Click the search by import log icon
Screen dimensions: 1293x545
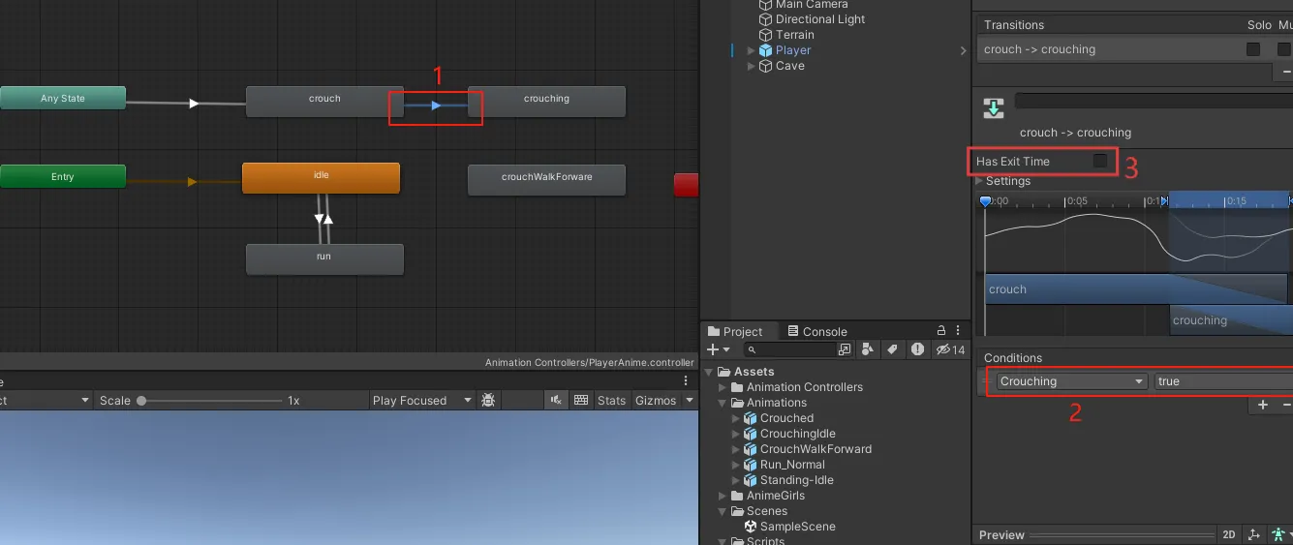[x=916, y=349]
